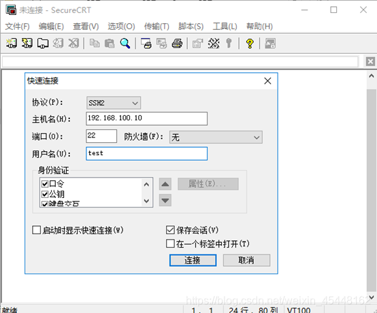Image resolution: width=377 pixels, height=313 pixels.
Task: Open the 协议 SSH2 protocol dropdown
Action: pyautogui.click(x=114, y=103)
